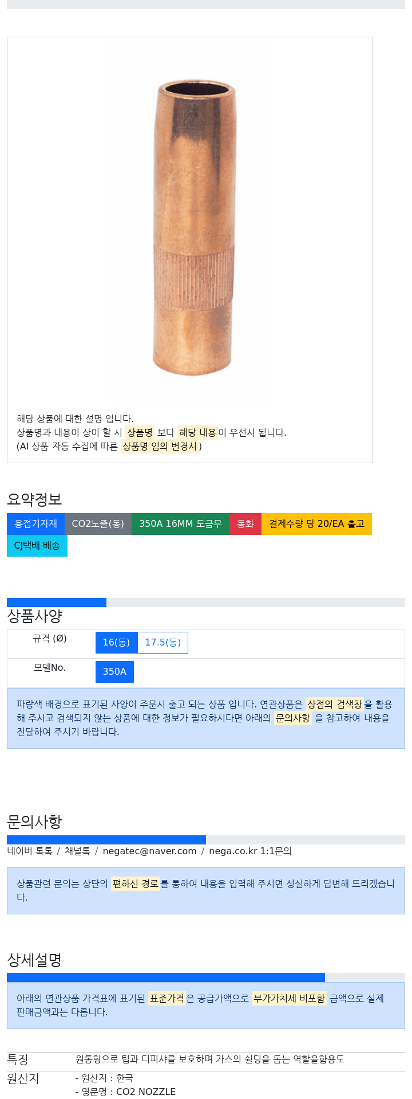
Task: Switch size to the 17.5(동) option
Action: 163,643
